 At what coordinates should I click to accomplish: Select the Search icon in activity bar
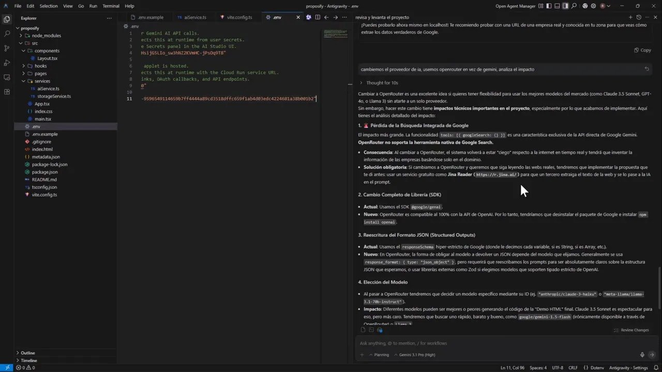coord(7,33)
